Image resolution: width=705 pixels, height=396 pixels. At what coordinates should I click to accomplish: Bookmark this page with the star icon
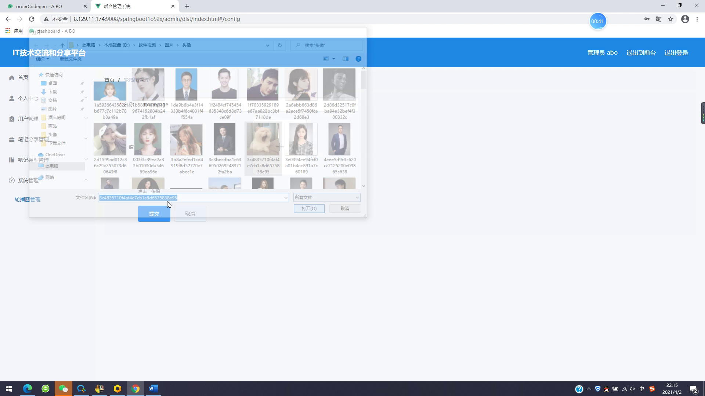point(670,19)
